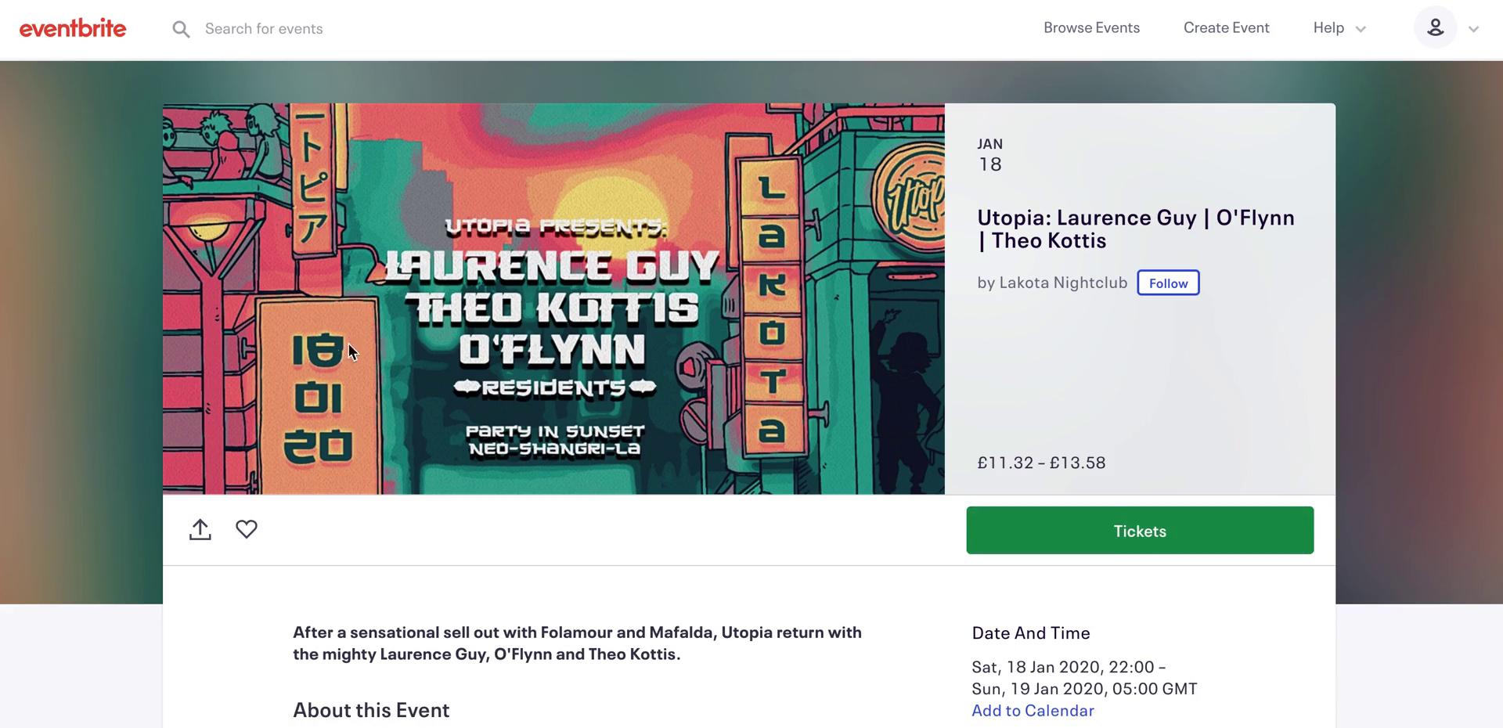
Task: Expand the Help dropdown chevron
Action: tap(1361, 29)
